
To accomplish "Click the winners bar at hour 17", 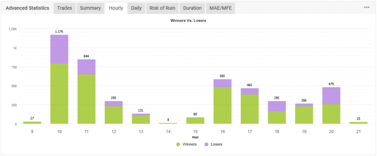I will point(250,109).
